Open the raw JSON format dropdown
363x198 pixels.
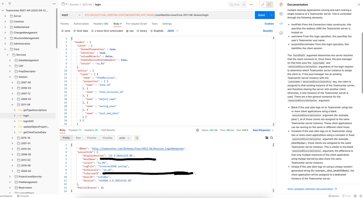click(x=173, y=31)
